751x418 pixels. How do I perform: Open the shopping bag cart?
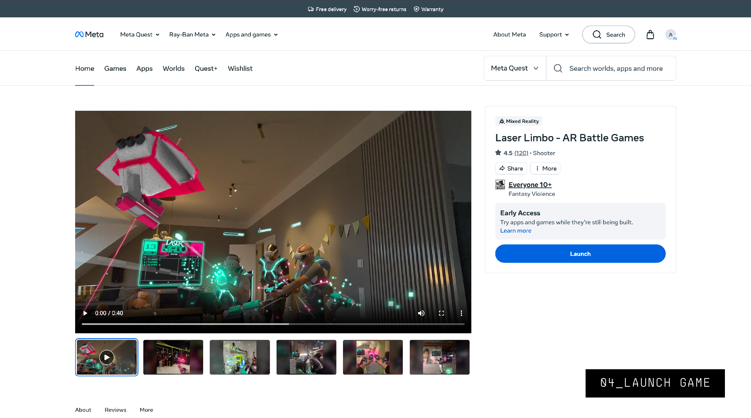point(650,34)
